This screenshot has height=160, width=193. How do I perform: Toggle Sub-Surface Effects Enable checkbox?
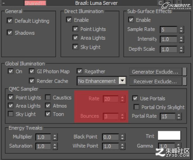131,20
